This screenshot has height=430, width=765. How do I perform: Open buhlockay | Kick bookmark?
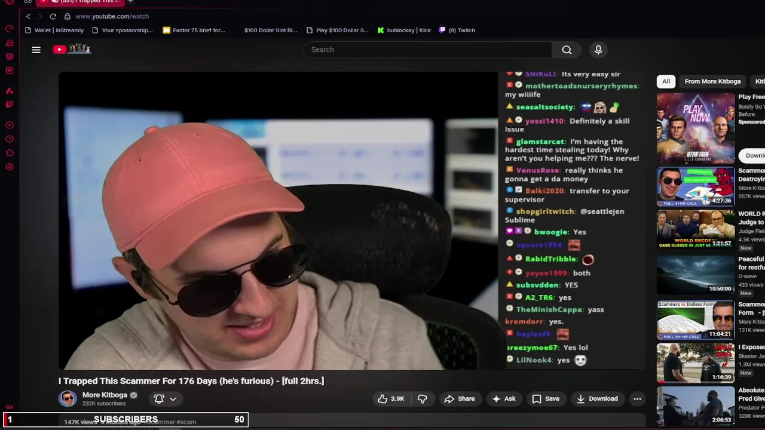click(405, 30)
